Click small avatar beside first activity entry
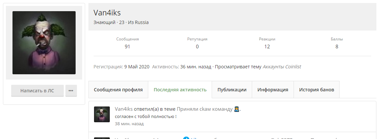The height and width of the screenshot is (139, 381). pyautogui.click(x=102, y=114)
